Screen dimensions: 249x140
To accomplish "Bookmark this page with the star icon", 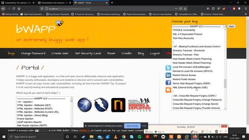I will coord(185,9).
